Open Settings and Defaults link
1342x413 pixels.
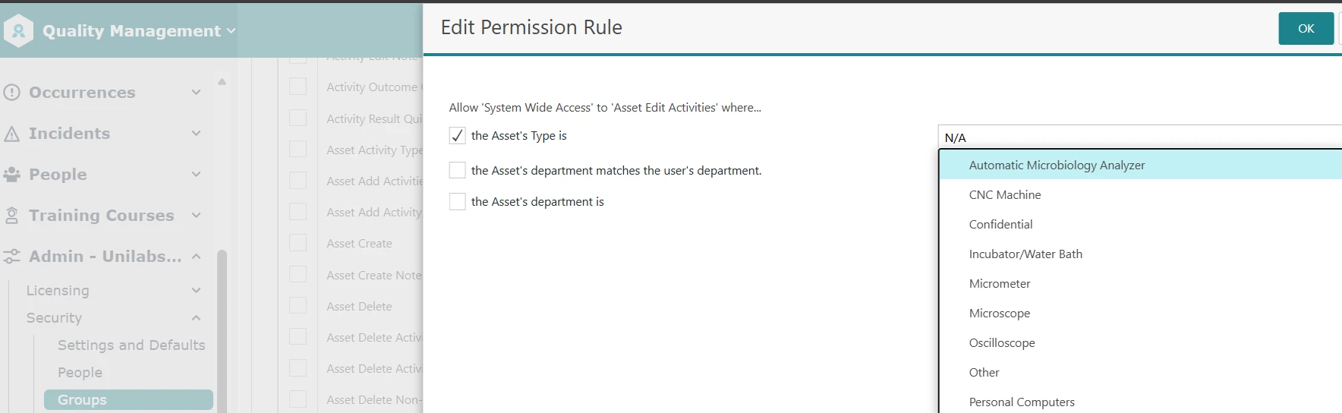click(131, 345)
